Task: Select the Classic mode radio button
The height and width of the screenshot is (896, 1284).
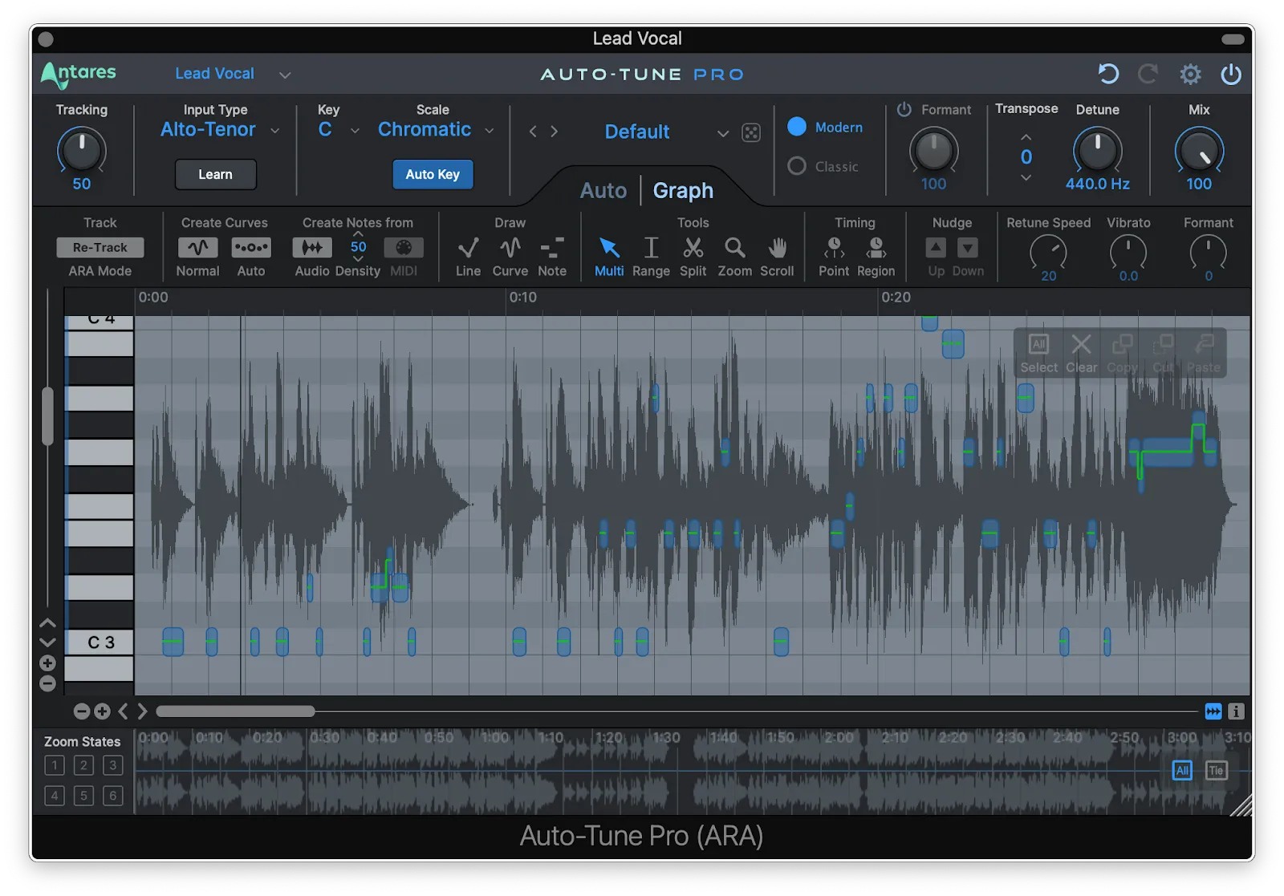Action: [x=797, y=166]
